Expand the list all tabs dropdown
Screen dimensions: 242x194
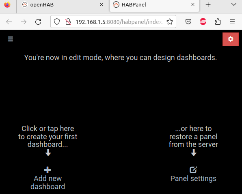click(234, 4)
